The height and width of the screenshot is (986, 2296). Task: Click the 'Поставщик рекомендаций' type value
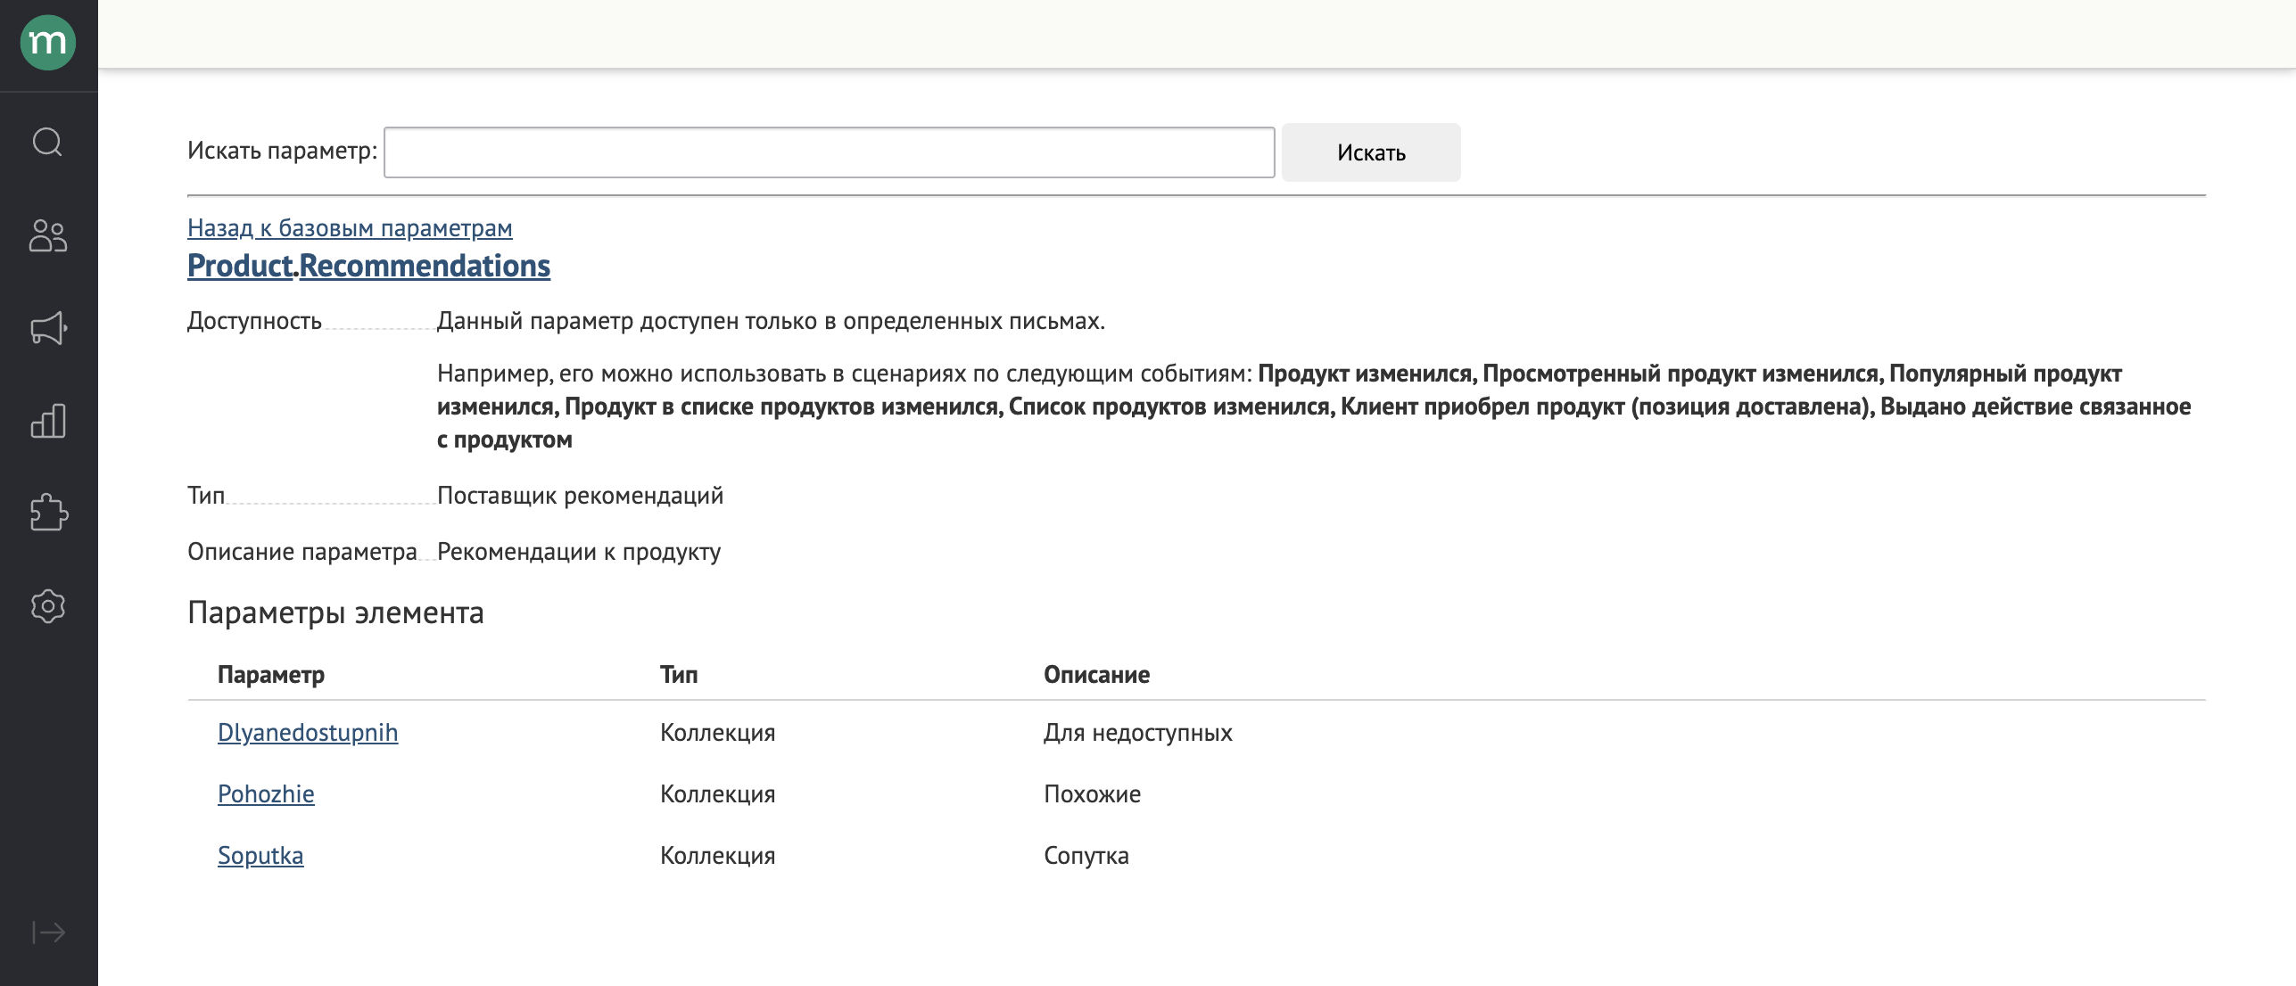(580, 496)
